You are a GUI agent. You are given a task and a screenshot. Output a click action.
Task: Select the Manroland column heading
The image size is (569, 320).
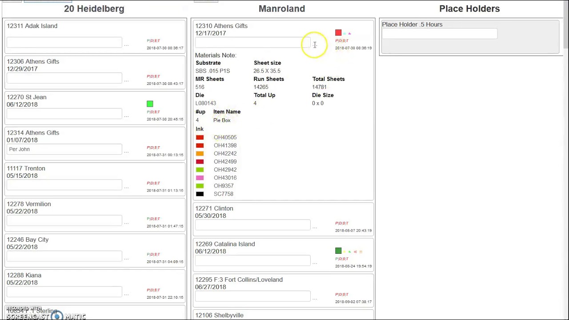click(282, 8)
